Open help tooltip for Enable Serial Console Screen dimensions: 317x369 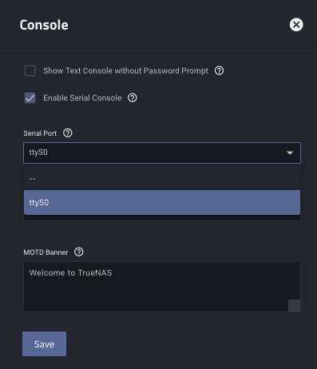pos(133,98)
